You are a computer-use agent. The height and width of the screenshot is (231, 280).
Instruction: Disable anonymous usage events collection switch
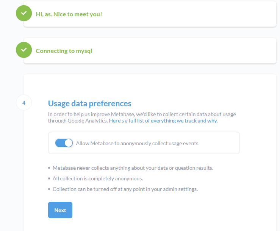64,143
